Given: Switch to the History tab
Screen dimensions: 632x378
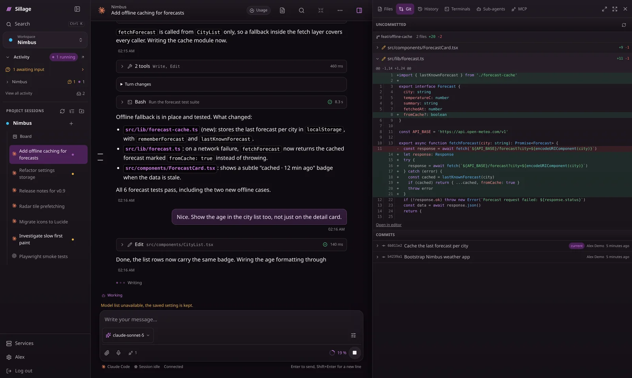Looking at the screenshot, I should click(428, 9).
